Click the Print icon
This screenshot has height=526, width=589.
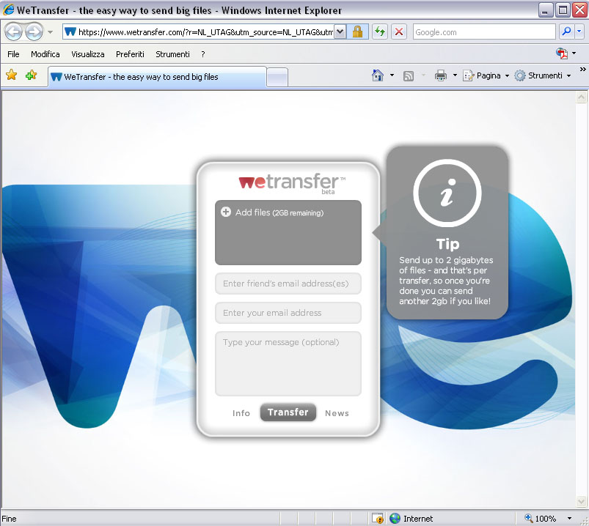point(441,75)
